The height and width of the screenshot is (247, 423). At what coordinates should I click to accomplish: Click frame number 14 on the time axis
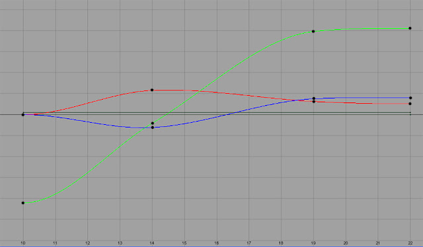pos(152,243)
